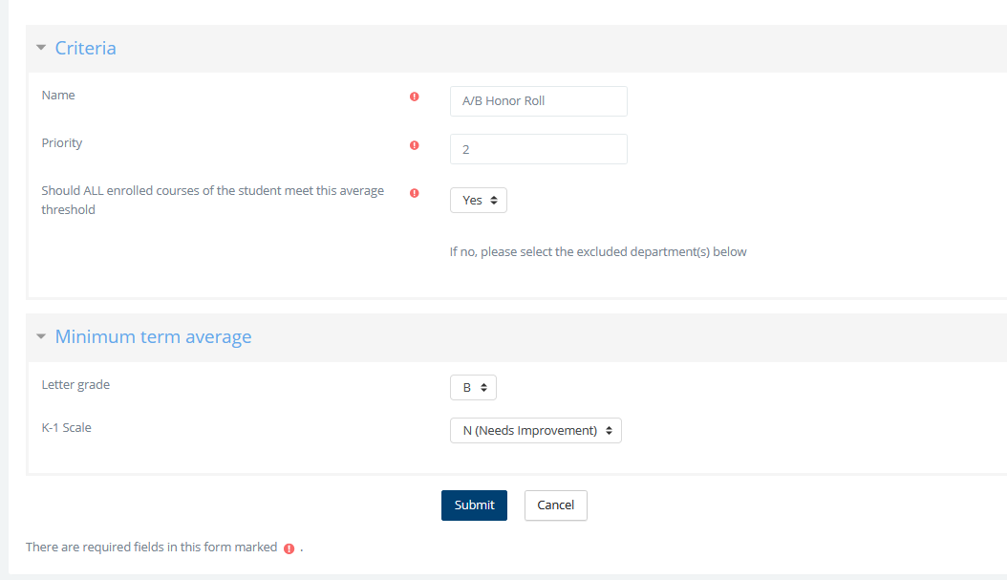Click the Criteria section heading text
Screen dimensions: 1007x580
coord(86,48)
